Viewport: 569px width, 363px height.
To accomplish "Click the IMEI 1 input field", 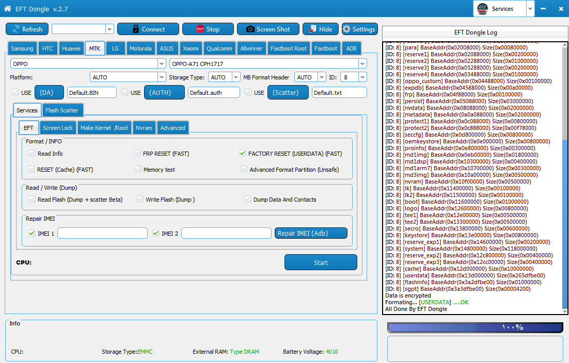I will point(102,233).
